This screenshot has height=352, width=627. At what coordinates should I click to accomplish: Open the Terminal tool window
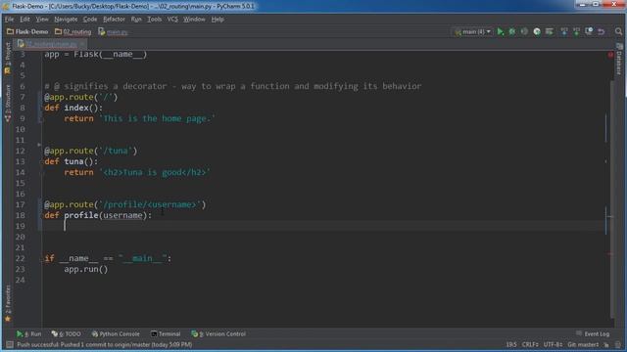tap(166, 333)
